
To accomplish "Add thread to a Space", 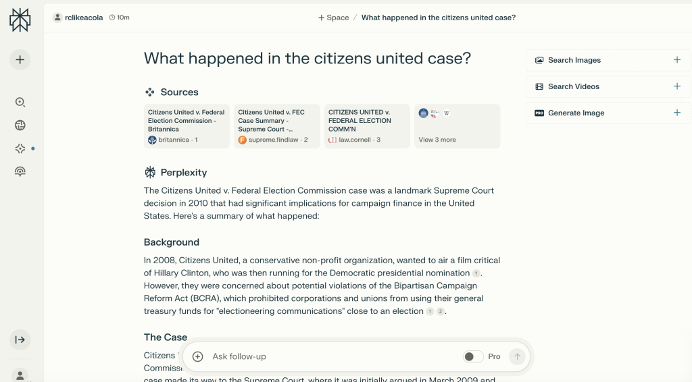I will 334,18.
